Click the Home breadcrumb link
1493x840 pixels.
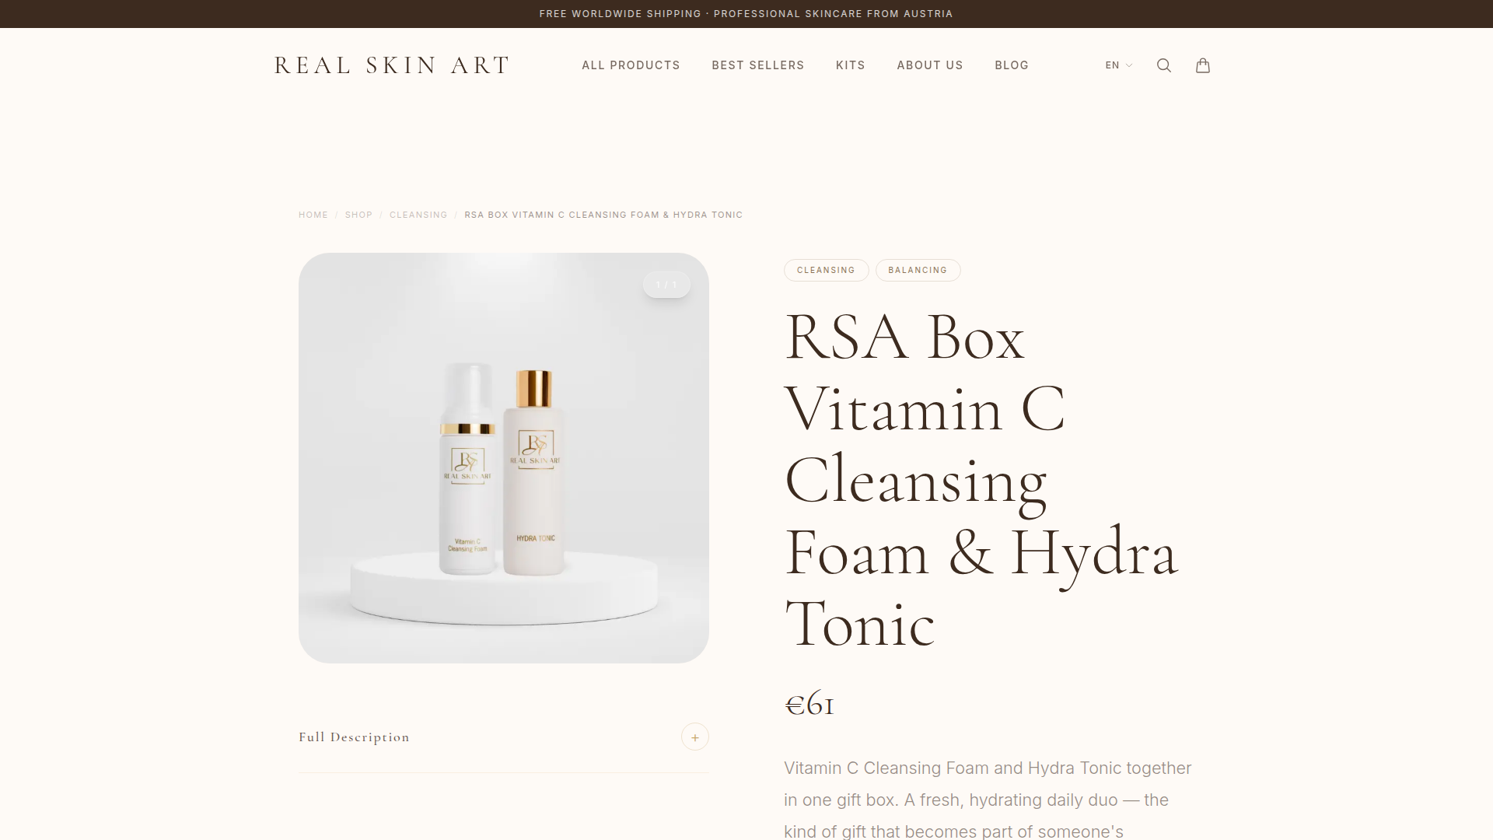pyautogui.click(x=313, y=215)
